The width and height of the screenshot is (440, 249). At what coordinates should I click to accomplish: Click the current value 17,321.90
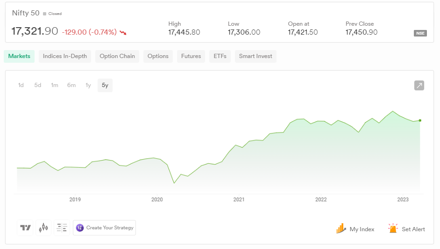[35, 31]
